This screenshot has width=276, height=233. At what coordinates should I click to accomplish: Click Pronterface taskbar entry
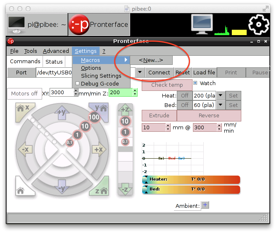[99, 25]
